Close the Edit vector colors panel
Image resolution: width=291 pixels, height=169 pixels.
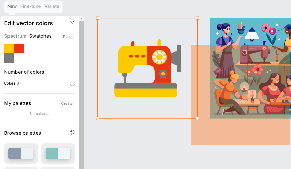click(72, 23)
